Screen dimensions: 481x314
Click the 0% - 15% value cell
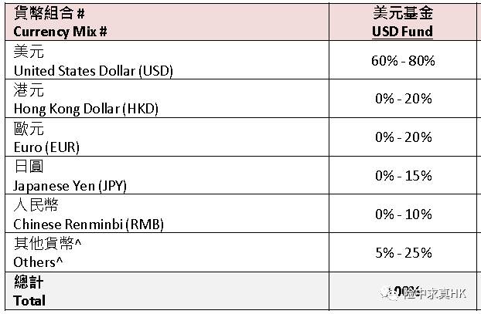(x=404, y=176)
